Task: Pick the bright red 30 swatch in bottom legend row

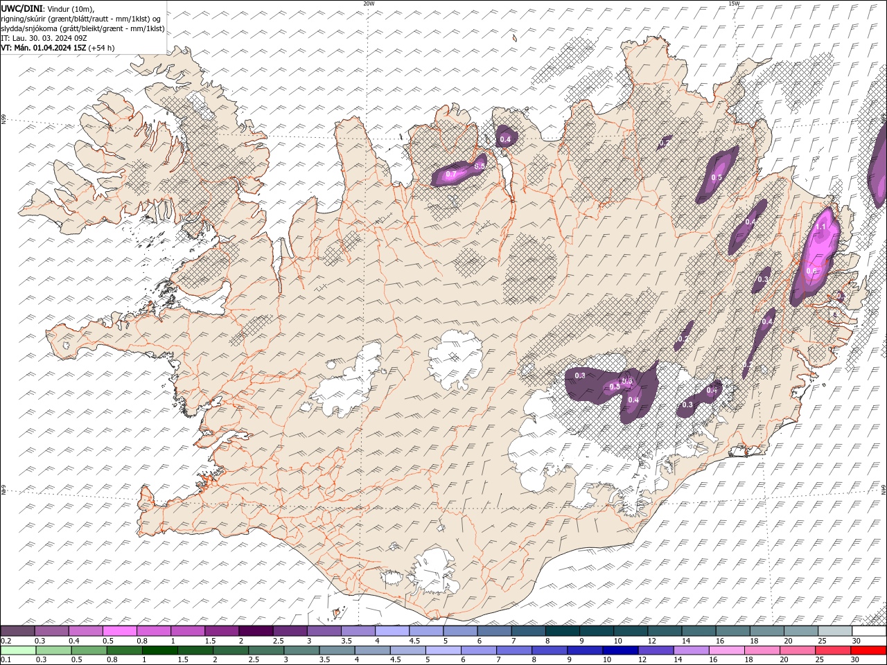Action: click(870, 650)
